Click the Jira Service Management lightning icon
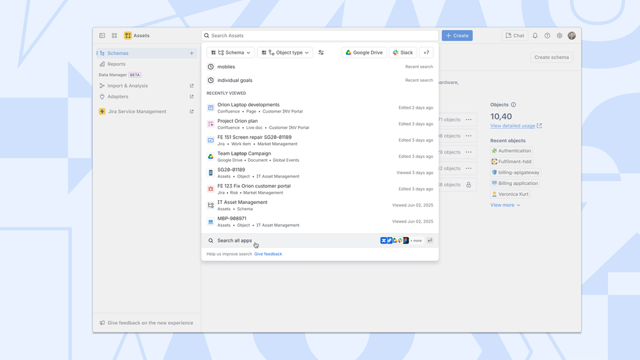 tap(102, 111)
